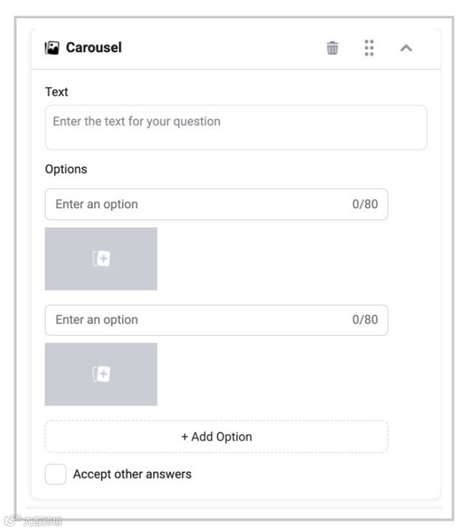Delete the Carousel question with trash icon
The height and width of the screenshot is (530, 474).
tap(332, 48)
